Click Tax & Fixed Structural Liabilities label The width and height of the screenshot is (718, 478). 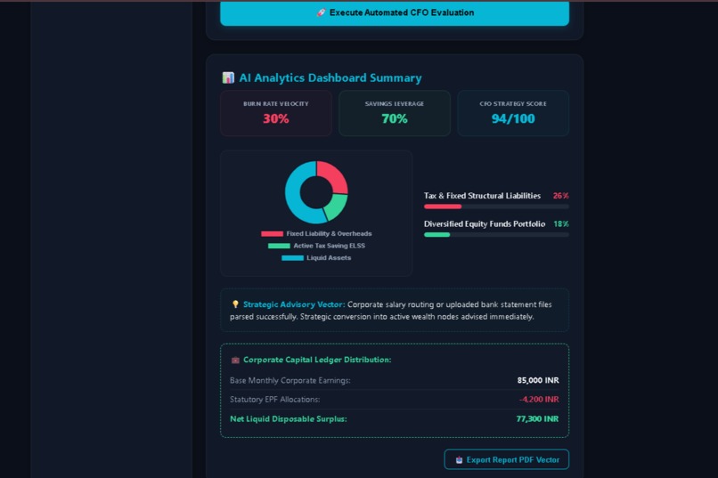tap(482, 196)
